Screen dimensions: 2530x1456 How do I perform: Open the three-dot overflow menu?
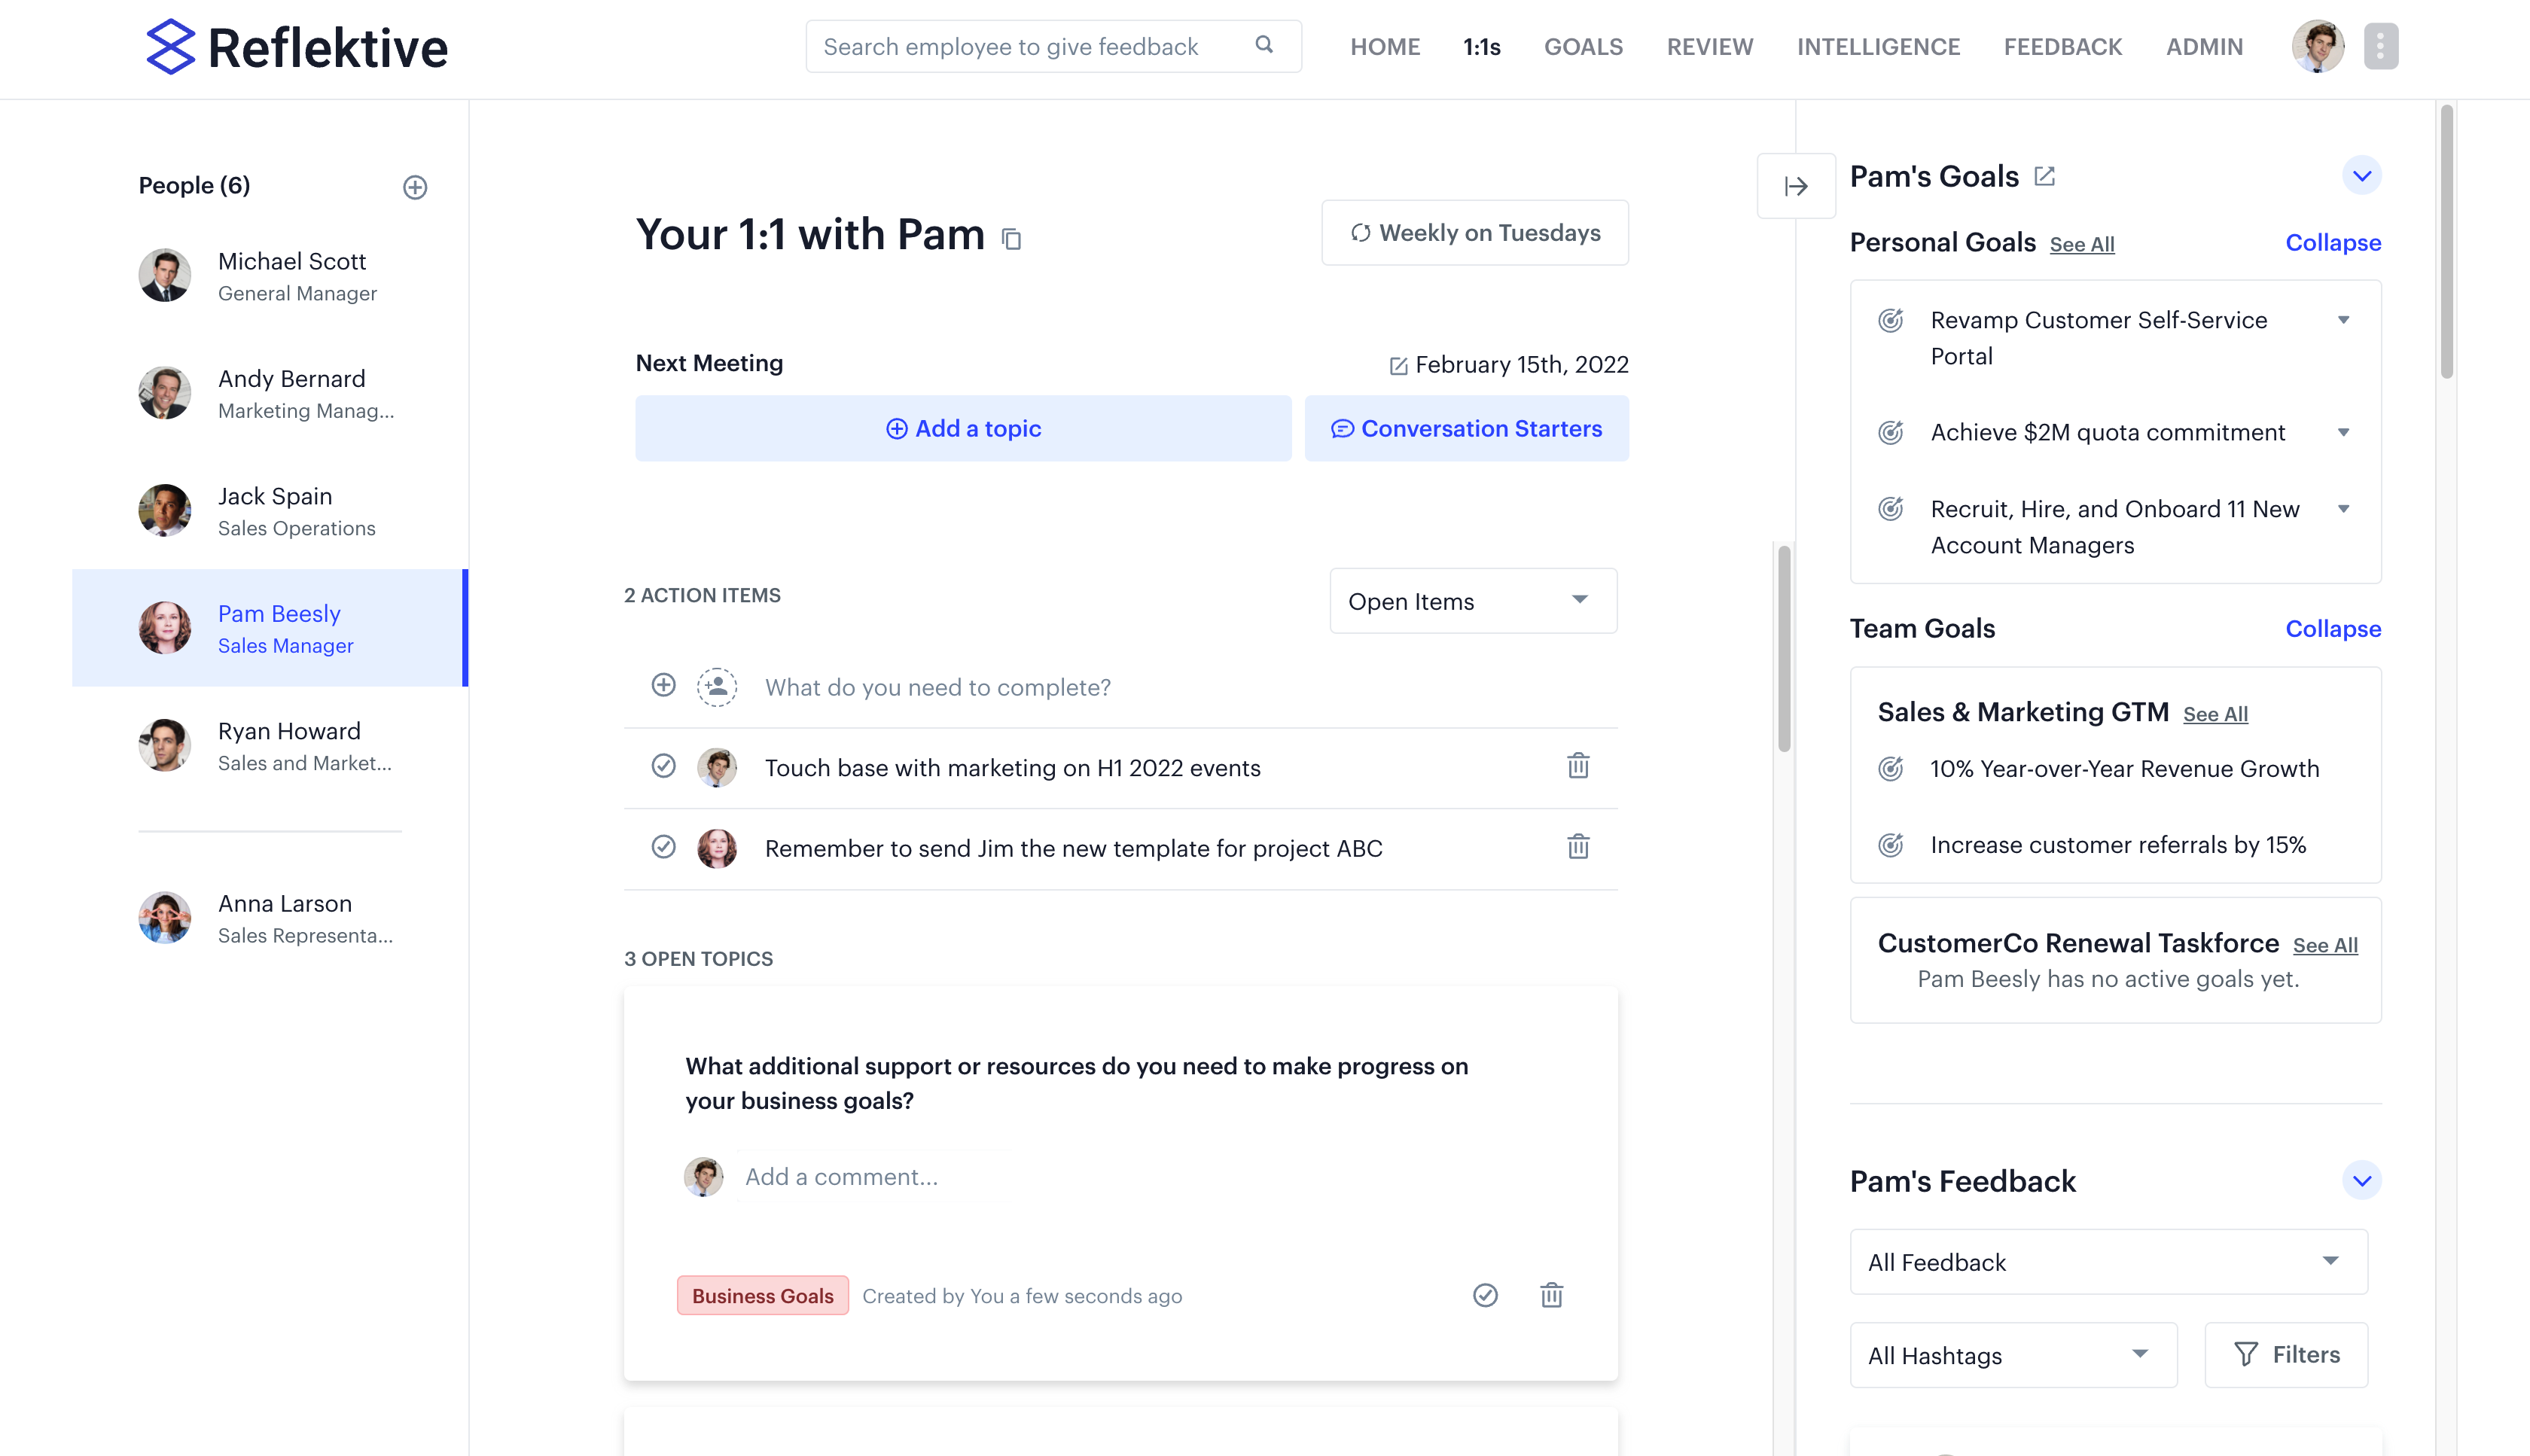pos(2381,46)
